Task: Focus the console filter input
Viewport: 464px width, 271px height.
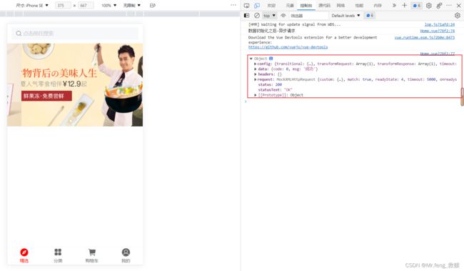Action: [x=308, y=16]
